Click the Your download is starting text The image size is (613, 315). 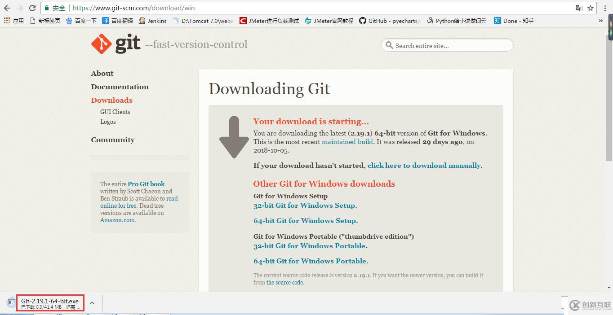tap(311, 122)
